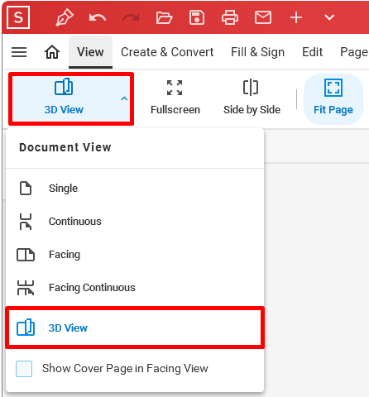Open the Create & Convert tab
This screenshot has height=397, width=369.
click(167, 52)
